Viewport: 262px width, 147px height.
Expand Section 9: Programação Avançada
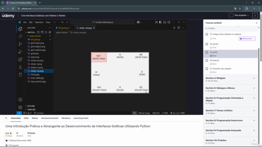tap(230, 131)
